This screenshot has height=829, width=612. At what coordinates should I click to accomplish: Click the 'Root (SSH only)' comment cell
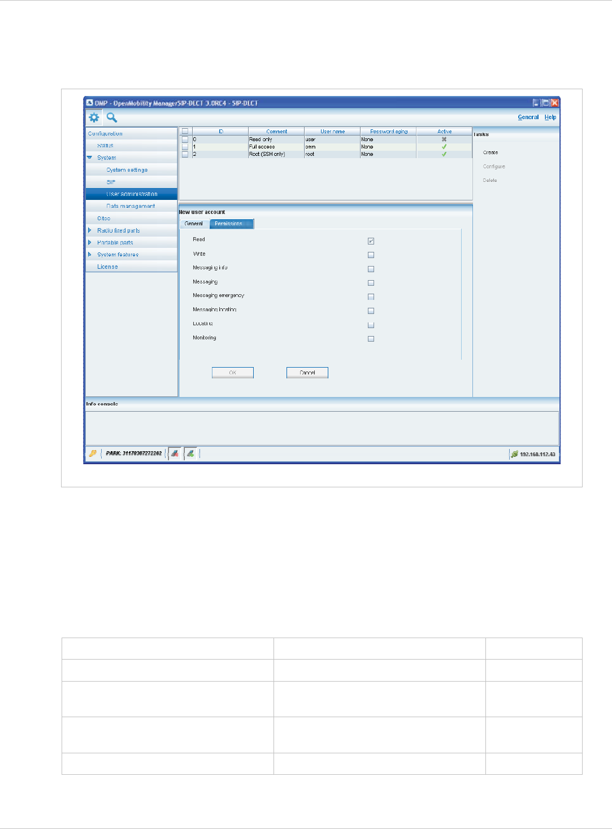tap(276, 154)
